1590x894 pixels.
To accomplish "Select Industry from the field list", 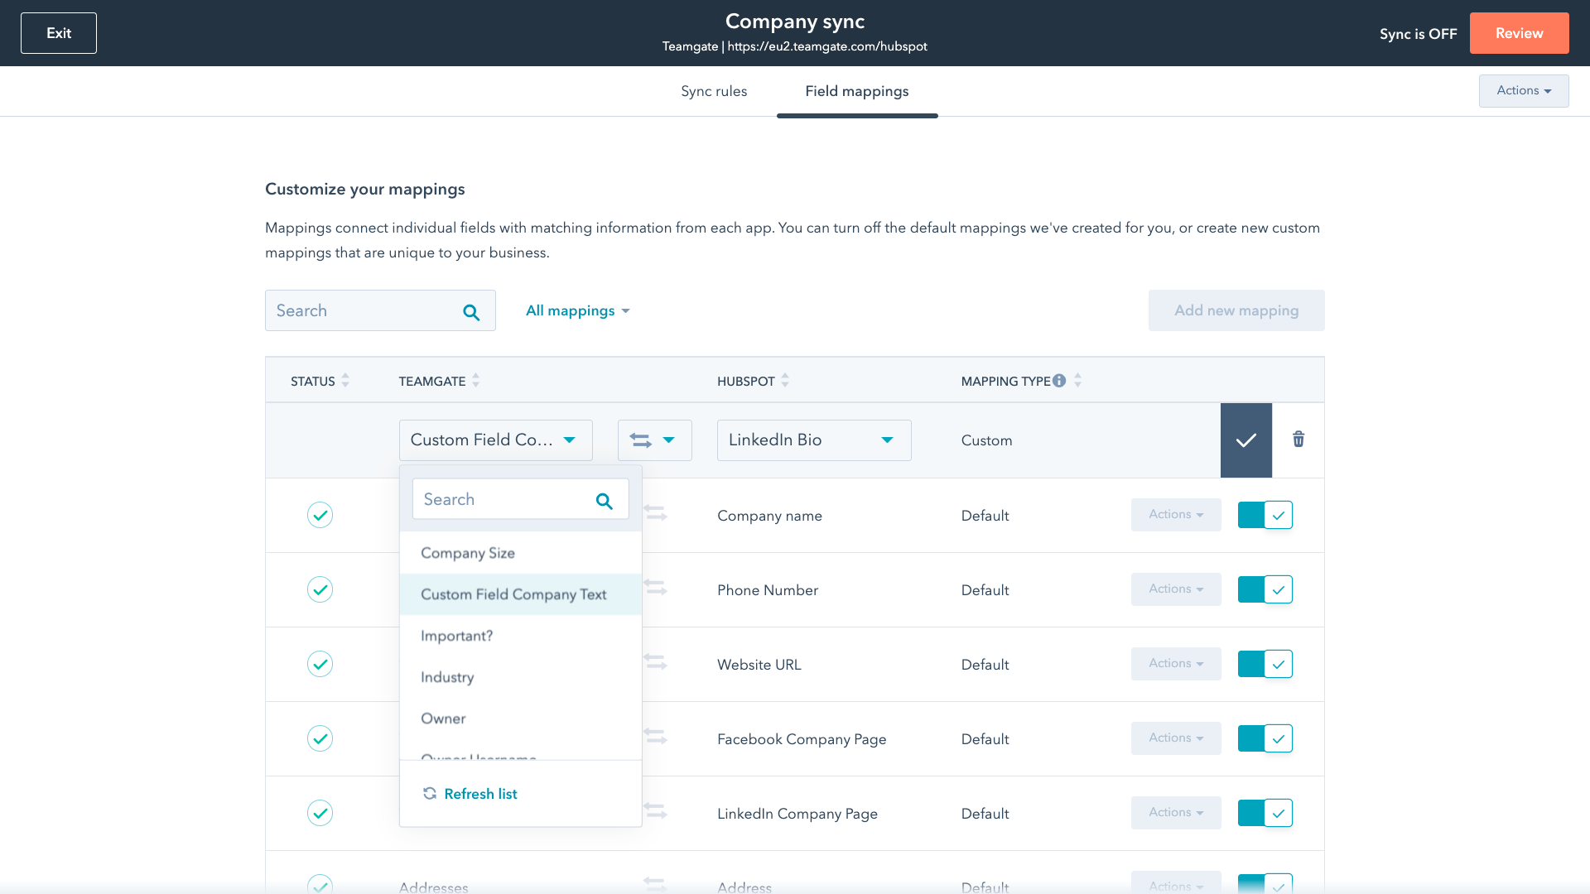I will pos(447,677).
